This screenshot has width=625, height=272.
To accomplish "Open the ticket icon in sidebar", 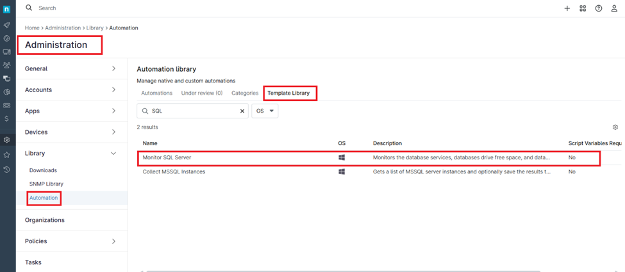I will point(7,105).
